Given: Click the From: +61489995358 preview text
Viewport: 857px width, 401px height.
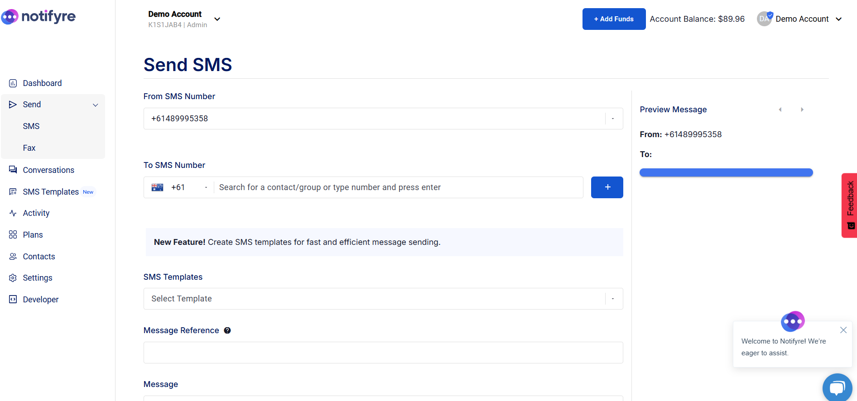Looking at the screenshot, I should click(x=680, y=134).
